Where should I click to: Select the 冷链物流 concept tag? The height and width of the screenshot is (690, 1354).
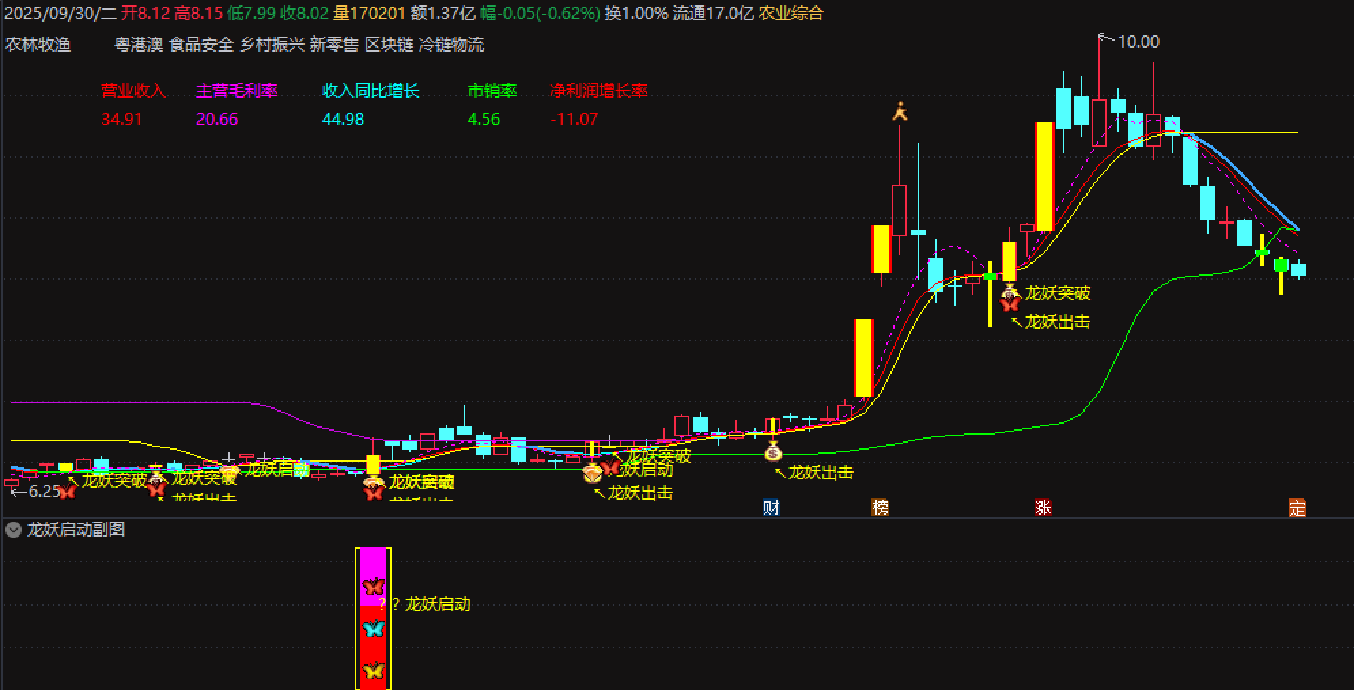(x=451, y=45)
